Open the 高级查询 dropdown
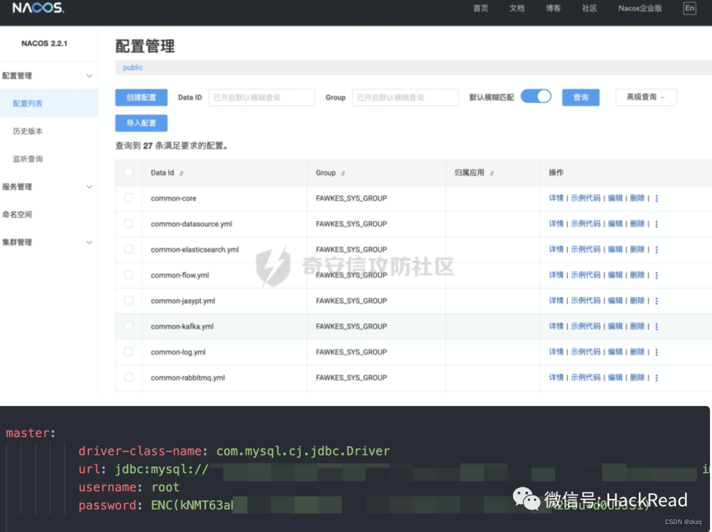The height and width of the screenshot is (532, 712). coord(645,97)
